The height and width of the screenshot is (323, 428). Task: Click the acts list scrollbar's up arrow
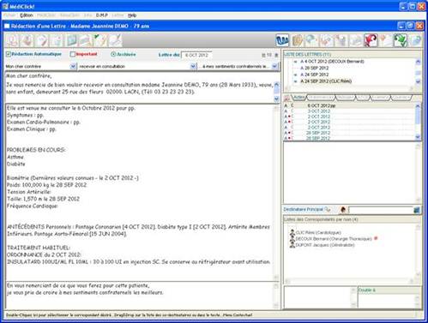point(418,106)
